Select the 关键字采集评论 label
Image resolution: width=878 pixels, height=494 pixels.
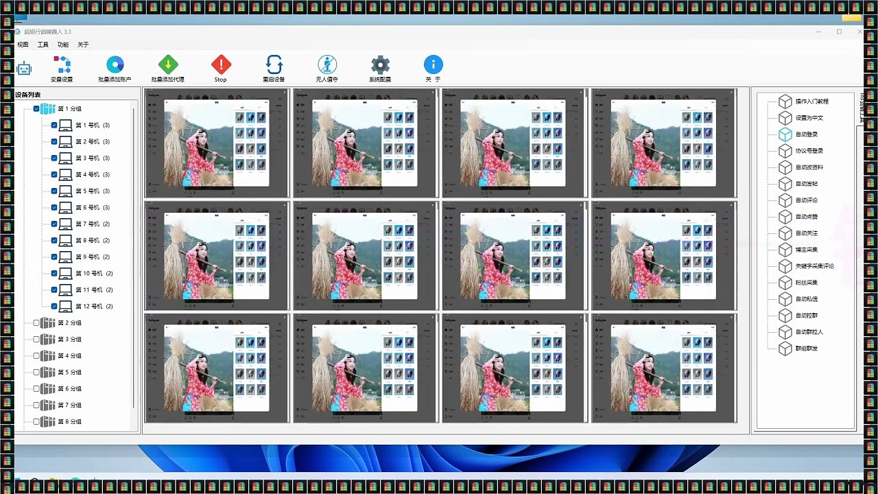pos(815,266)
